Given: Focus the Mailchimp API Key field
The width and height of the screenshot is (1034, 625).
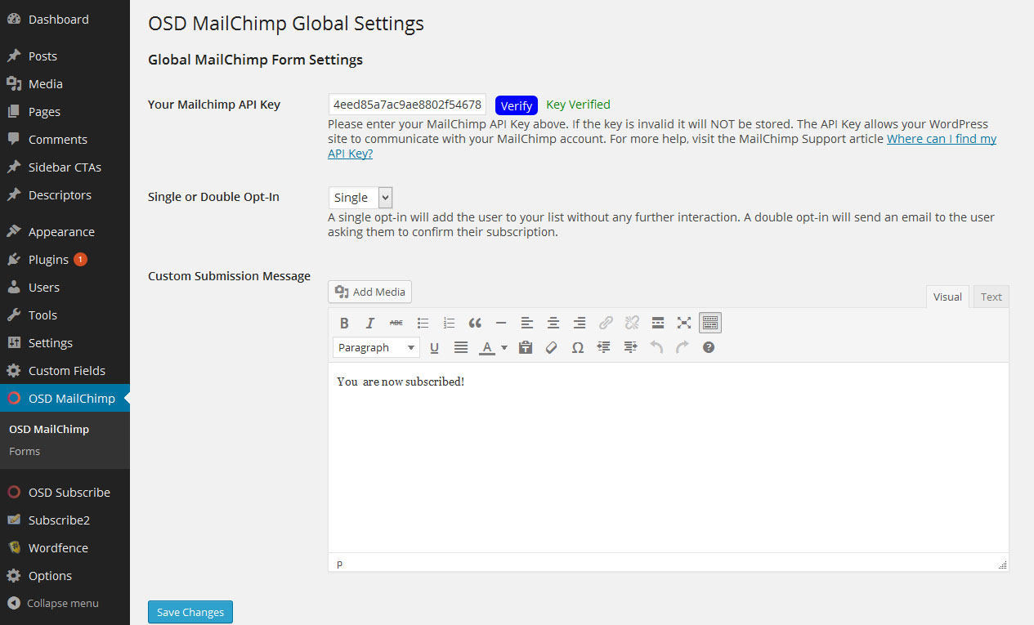Looking at the screenshot, I should [x=407, y=105].
